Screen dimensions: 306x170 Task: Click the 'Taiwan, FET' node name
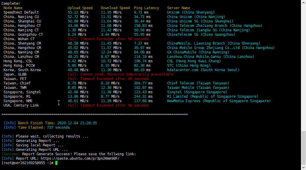point(15,79)
